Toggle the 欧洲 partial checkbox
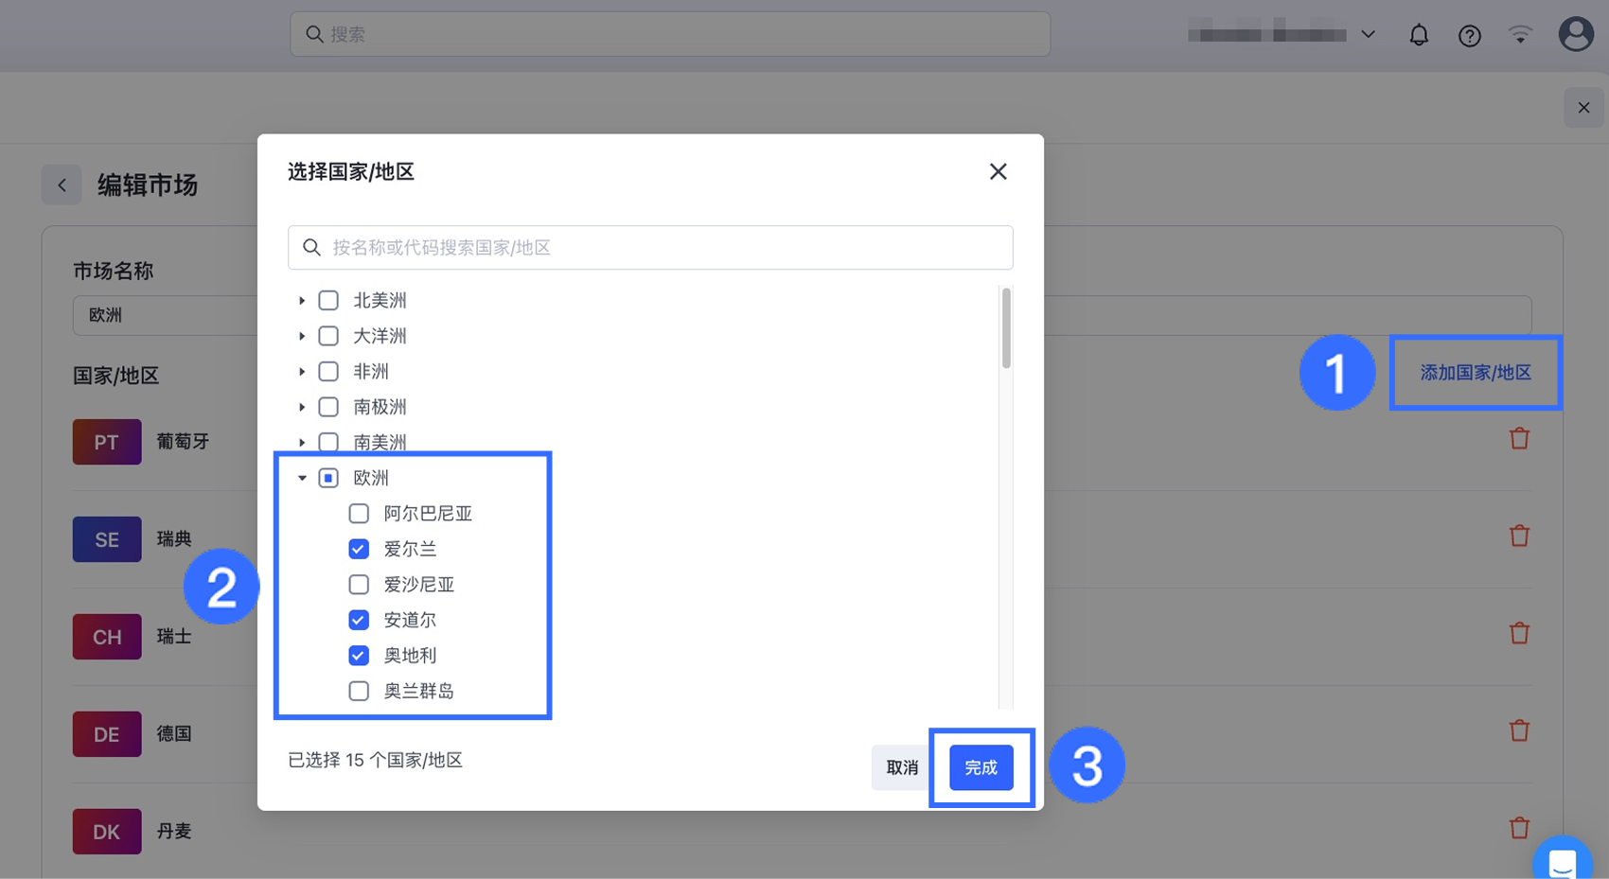 tap(328, 478)
